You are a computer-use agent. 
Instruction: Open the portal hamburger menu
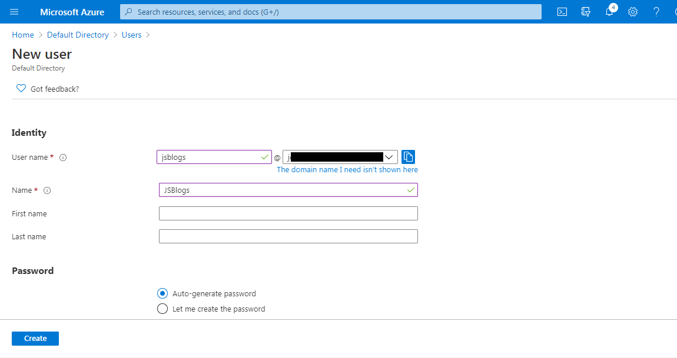pyautogui.click(x=14, y=12)
